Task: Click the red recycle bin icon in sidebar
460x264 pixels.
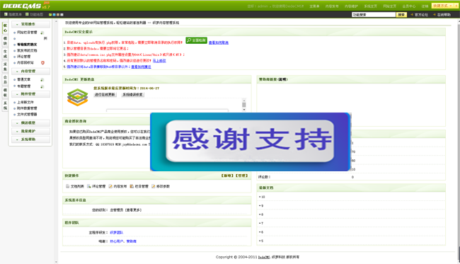Action: 43,63
